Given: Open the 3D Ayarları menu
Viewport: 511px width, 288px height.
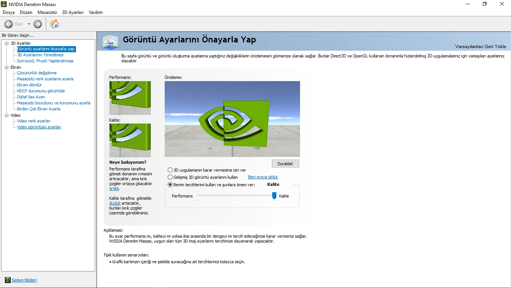Looking at the screenshot, I should pos(73,12).
